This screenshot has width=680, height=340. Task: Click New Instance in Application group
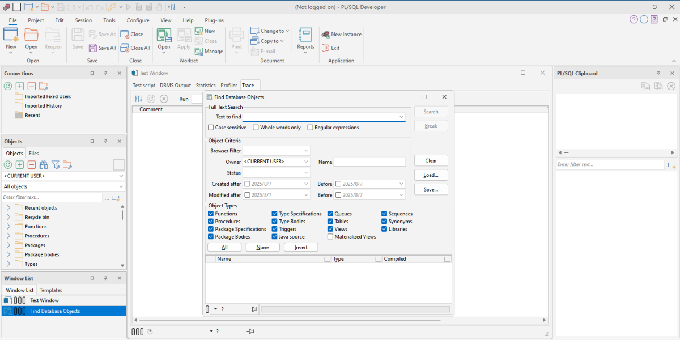click(342, 34)
